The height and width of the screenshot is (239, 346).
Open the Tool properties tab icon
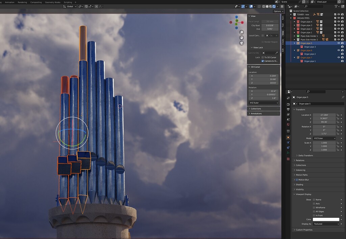[x=288, y=98]
